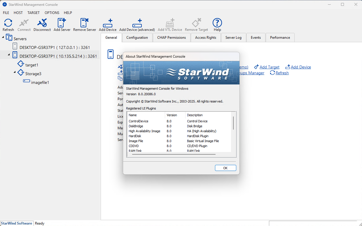Open Help from the toolbar
362x226 pixels.
click(x=217, y=23)
